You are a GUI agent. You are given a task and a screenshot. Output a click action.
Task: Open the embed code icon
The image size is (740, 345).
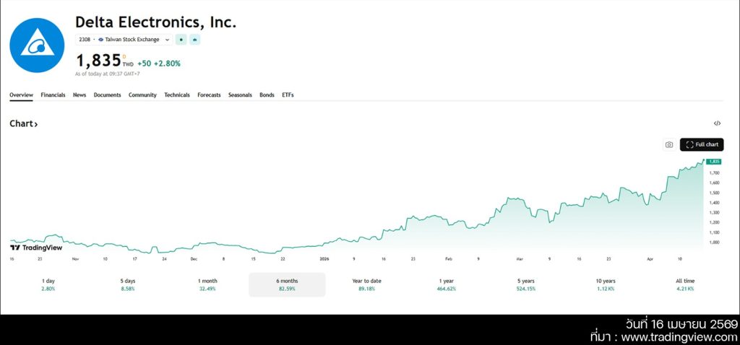click(x=717, y=123)
